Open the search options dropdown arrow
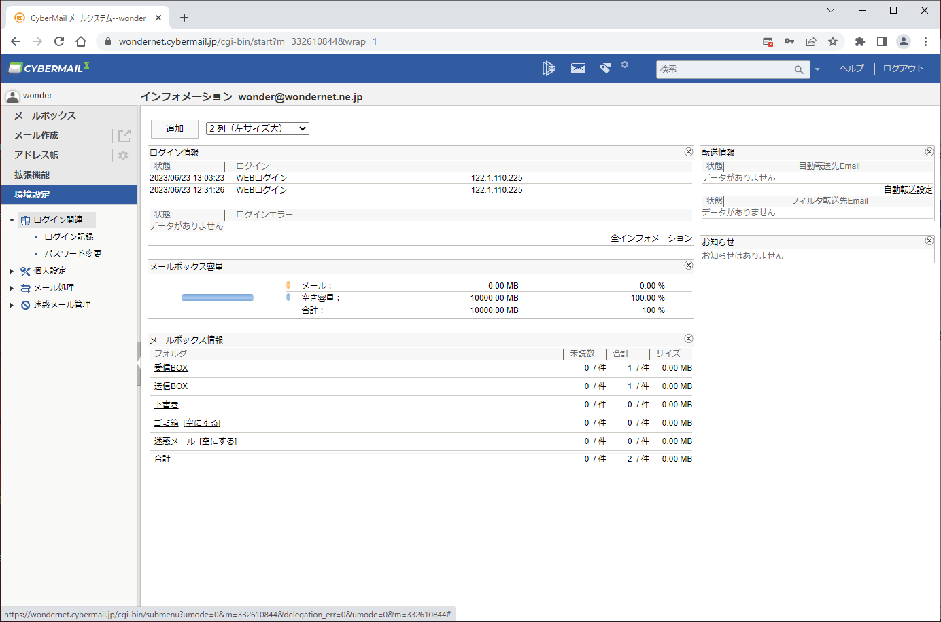941x622 pixels. pyautogui.click(x=817, y=69)
